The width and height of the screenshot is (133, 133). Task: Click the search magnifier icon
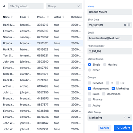coord(4,6)
